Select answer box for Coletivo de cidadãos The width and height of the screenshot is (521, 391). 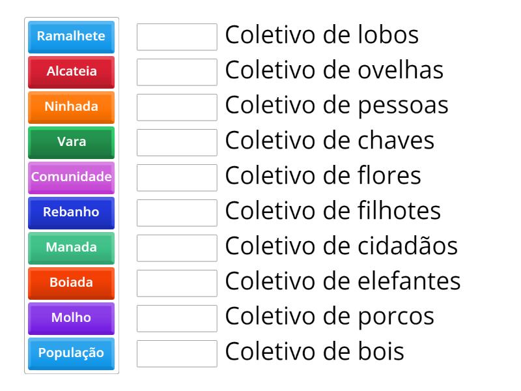176,248
